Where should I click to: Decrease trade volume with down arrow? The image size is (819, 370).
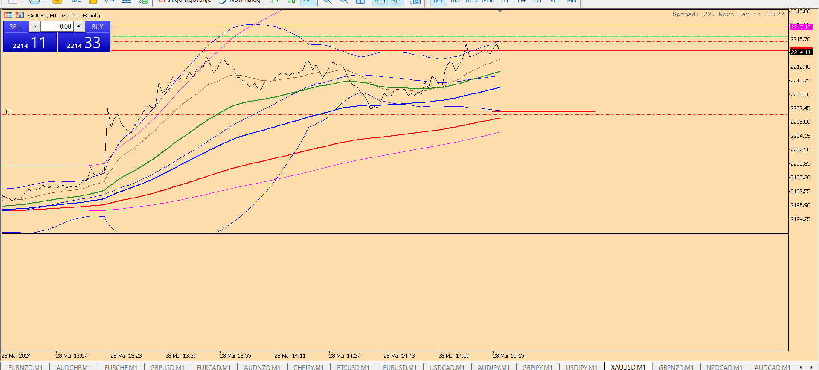35,26
